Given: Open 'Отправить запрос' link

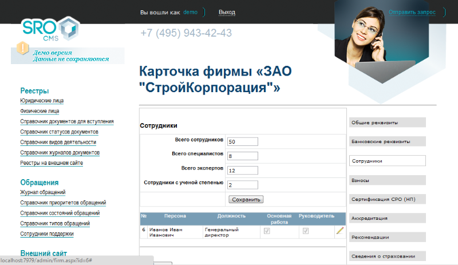Looking at the screenshot, I should [x=412, y=12].
